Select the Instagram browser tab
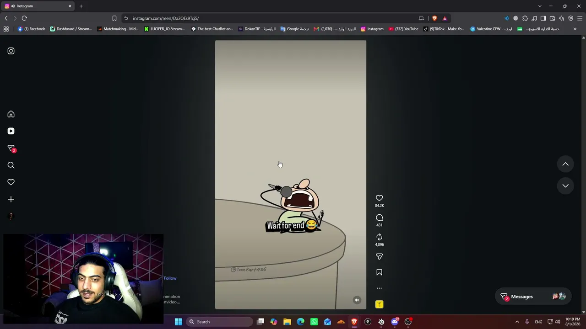 tap(38, 6)
